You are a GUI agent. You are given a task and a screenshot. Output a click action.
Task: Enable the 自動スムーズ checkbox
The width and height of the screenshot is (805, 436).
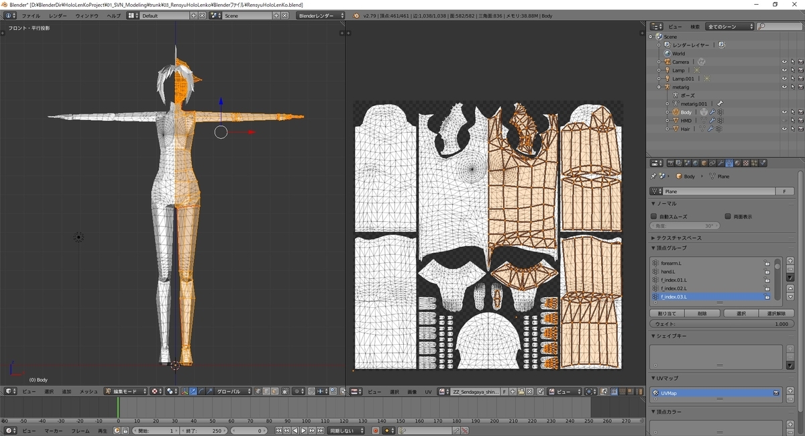(x=654, y=217)
